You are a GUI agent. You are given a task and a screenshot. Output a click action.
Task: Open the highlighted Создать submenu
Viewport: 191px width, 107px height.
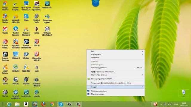115,87
